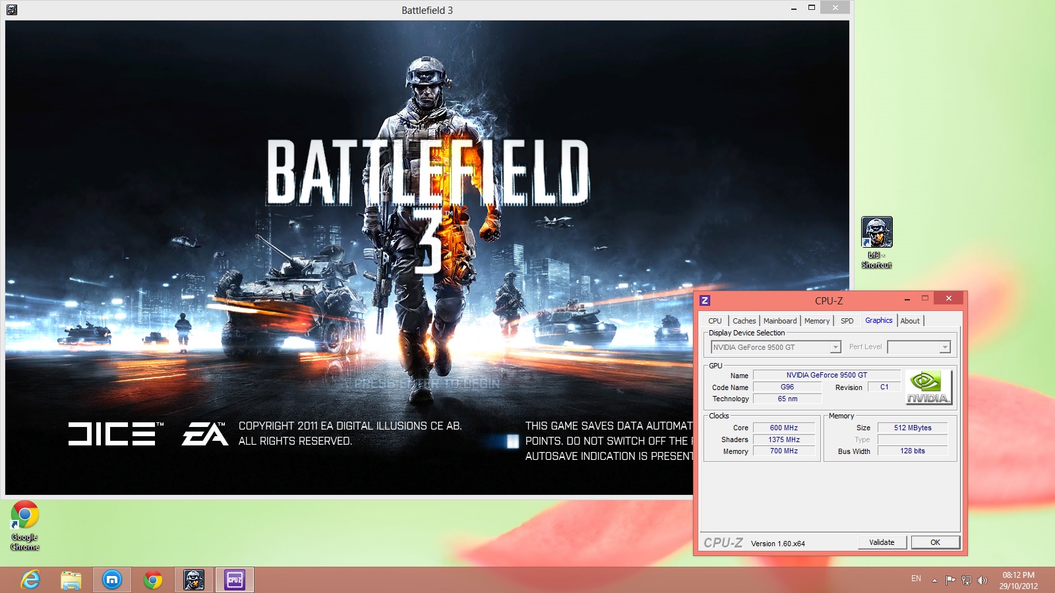Open the taskbar clock and date
The height and width of the screenshot is (593, 1055).
point(1019,580)
